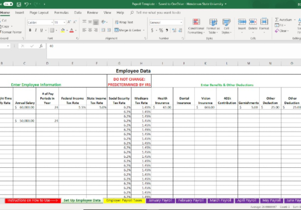This screenshot has height=210, width=301.
Task: Select column G header
Action: pos(119,63)
